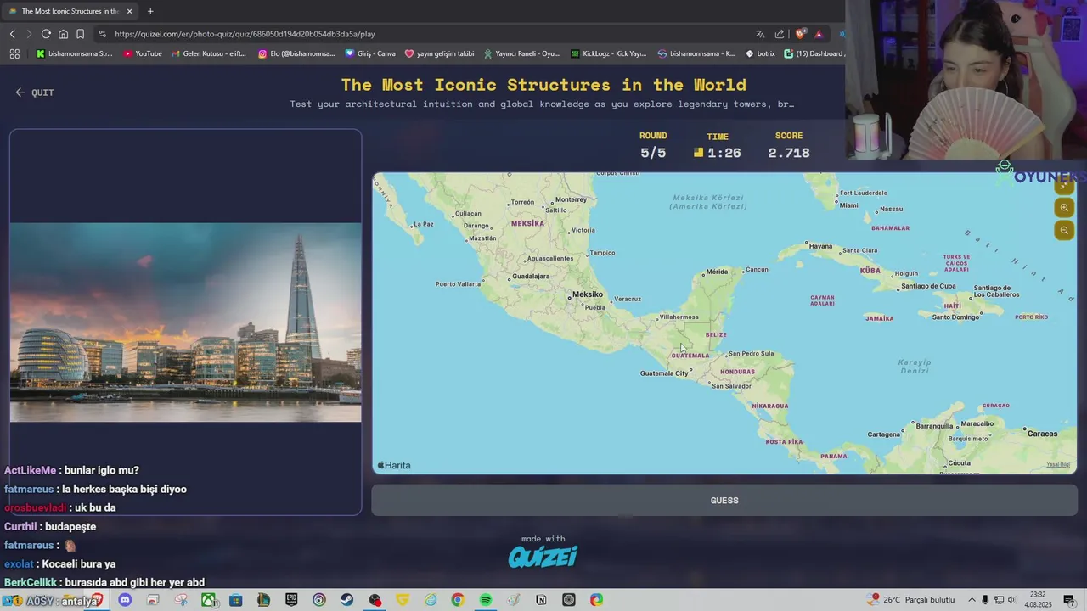Bookmark this page with the bookmark icon
Image resolution: width=1087 pixels, height=611 pixels.
pyautogui.click(x=80, y=34)
